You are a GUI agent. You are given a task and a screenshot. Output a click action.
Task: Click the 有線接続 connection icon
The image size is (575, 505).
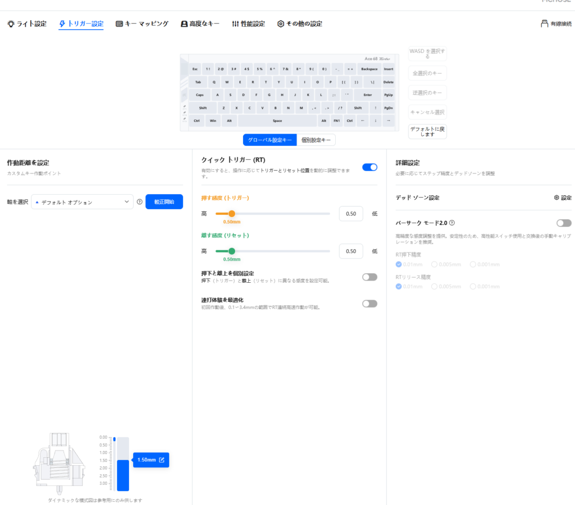click(544, 24)
